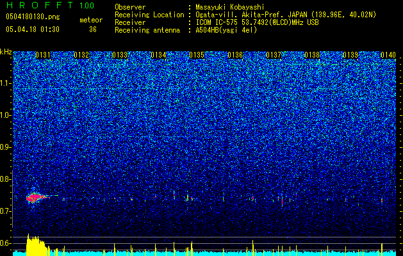Click the 0136 time marker

click(x=235, y=55)
